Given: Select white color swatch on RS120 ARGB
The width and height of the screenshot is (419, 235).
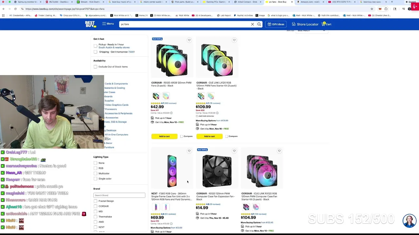Looking at the screenshot, I should pyautogui.click(x=166, y=96).
